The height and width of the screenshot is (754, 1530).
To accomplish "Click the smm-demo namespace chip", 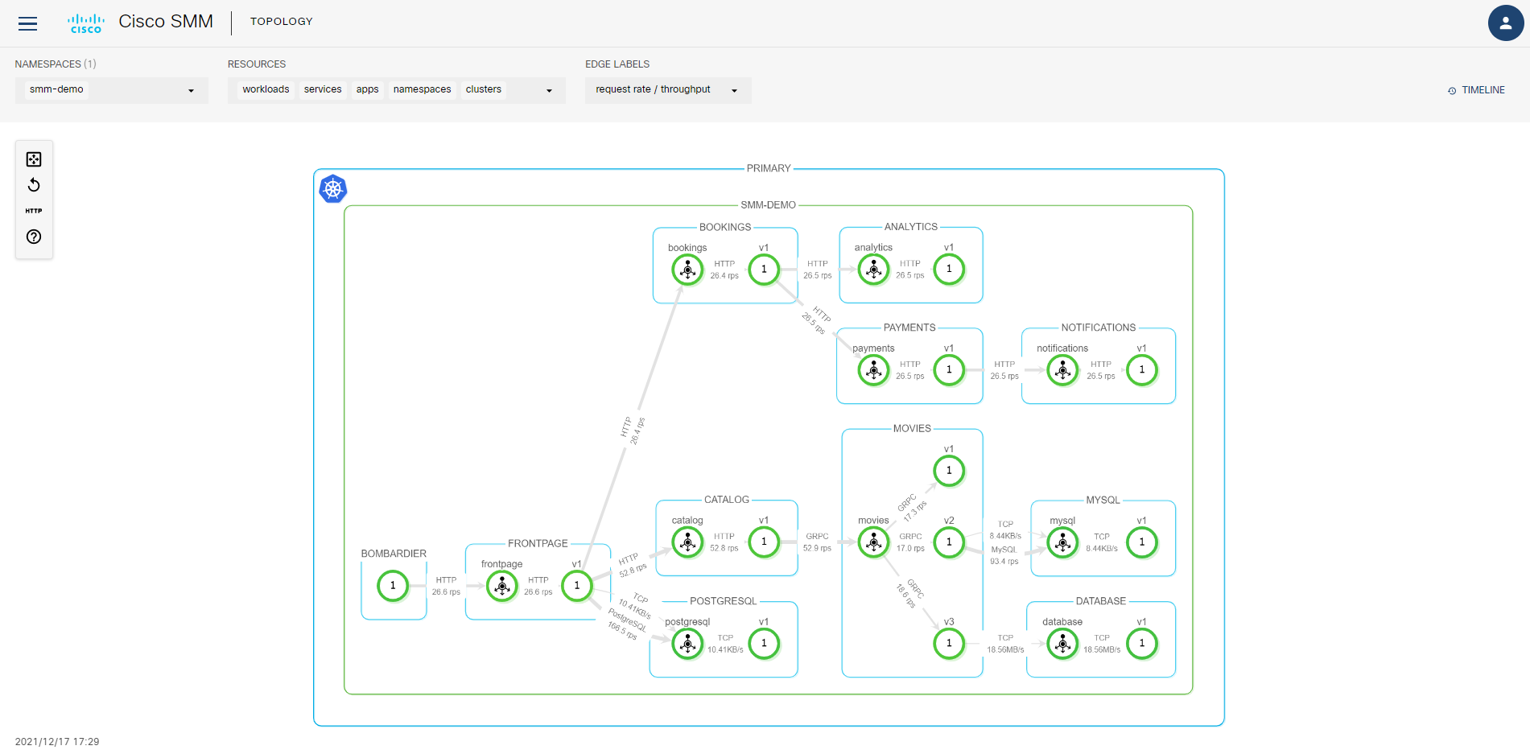I will point(56,89).
